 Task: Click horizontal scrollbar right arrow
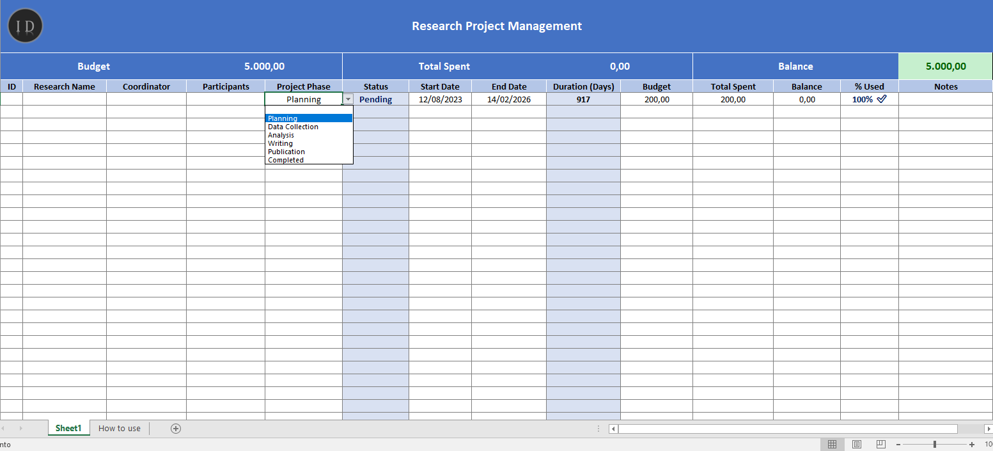pyautogui.click(x=988, y=429)
